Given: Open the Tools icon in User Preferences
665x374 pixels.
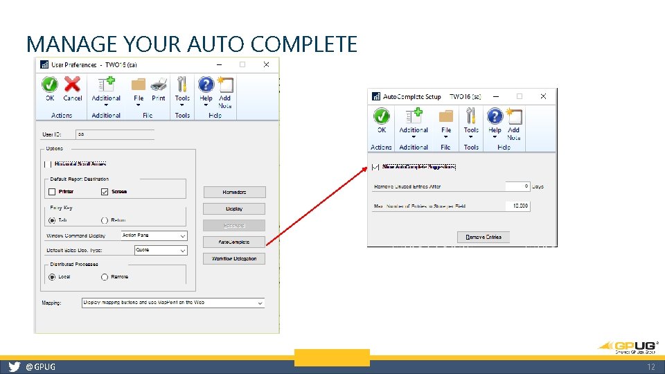Looking at the screenshot, I should coord(182,84).
